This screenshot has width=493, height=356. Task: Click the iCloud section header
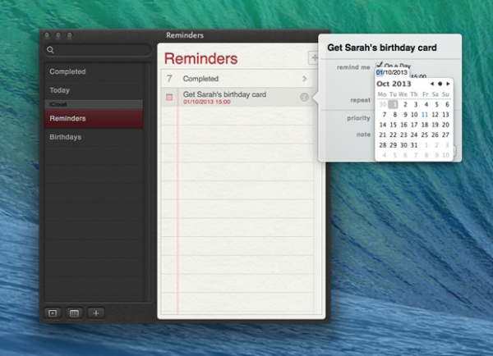pyautogui.click(x=94, y=104)
